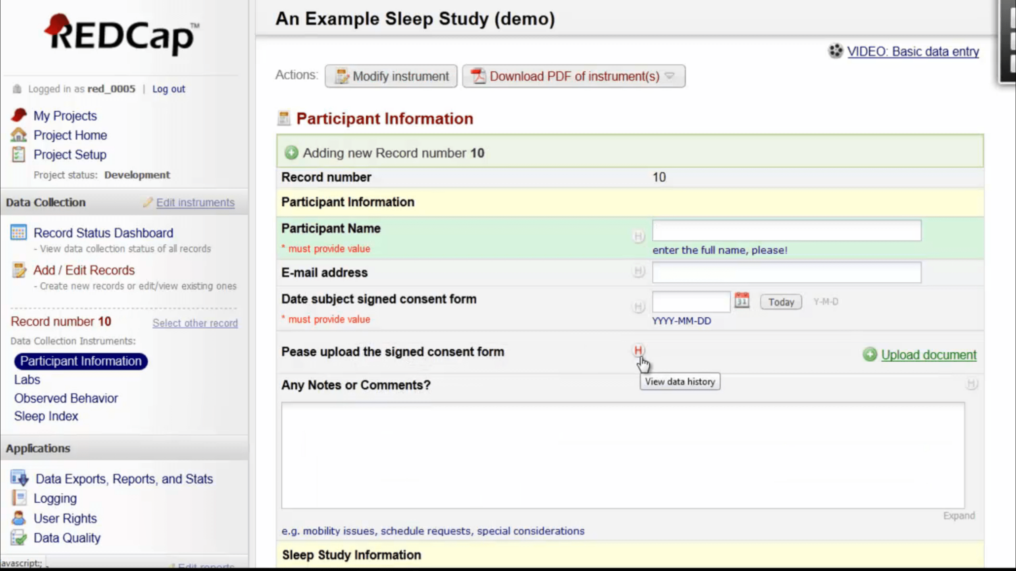Click history icon beside E-mail address

coord(638,271)
